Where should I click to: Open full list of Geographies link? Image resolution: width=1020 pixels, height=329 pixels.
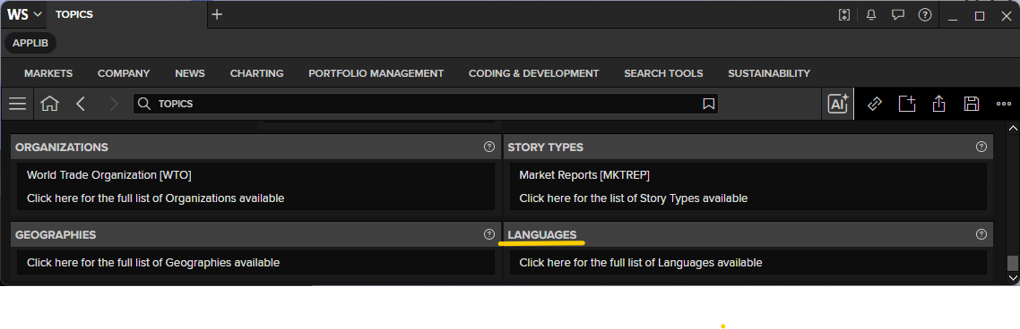pos(153,263)
